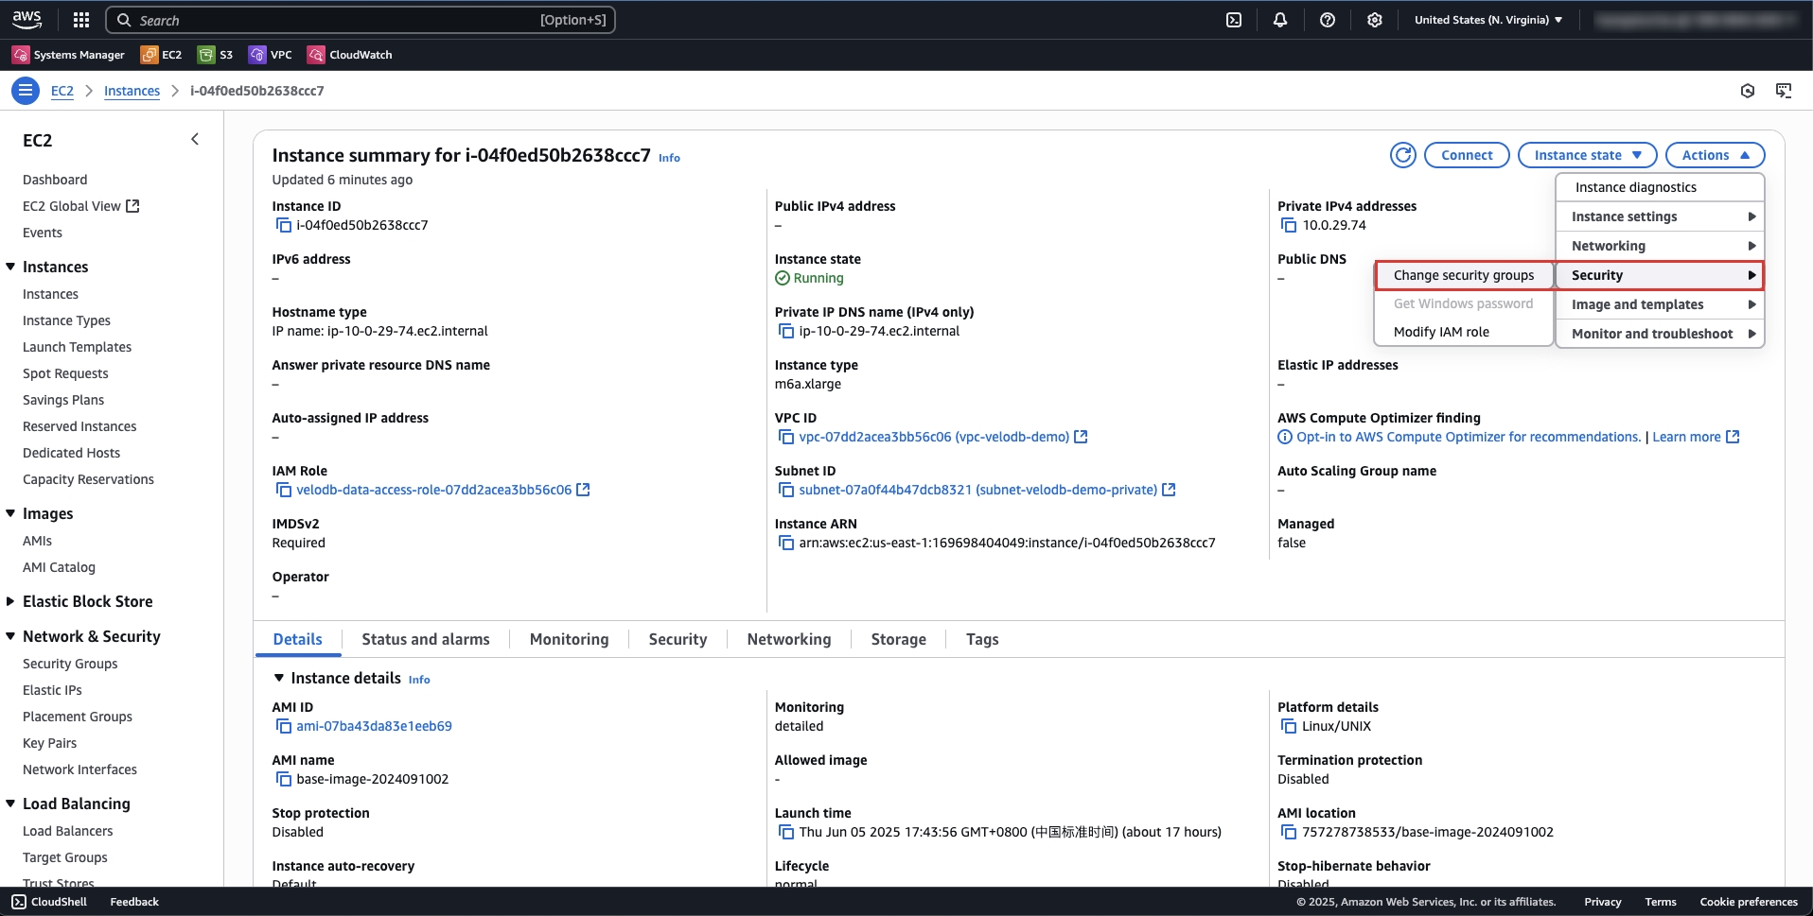Toggle the hamburger navigation menu
Viewport: 1813px width, 916px height.
tap(26, 91)
